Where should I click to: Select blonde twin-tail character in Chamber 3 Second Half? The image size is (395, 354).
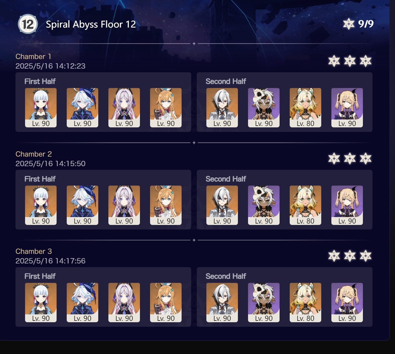tap(347, 303)
